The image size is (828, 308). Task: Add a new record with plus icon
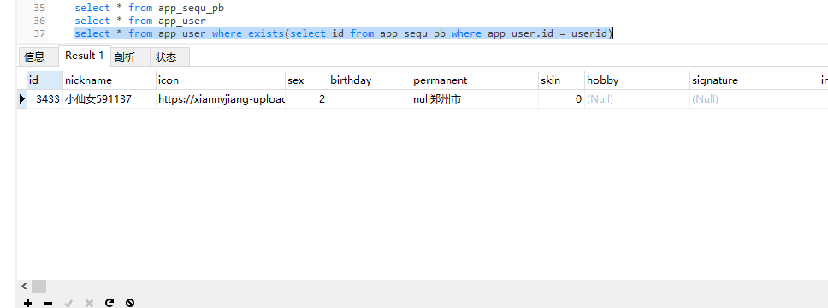coord(27,303)
